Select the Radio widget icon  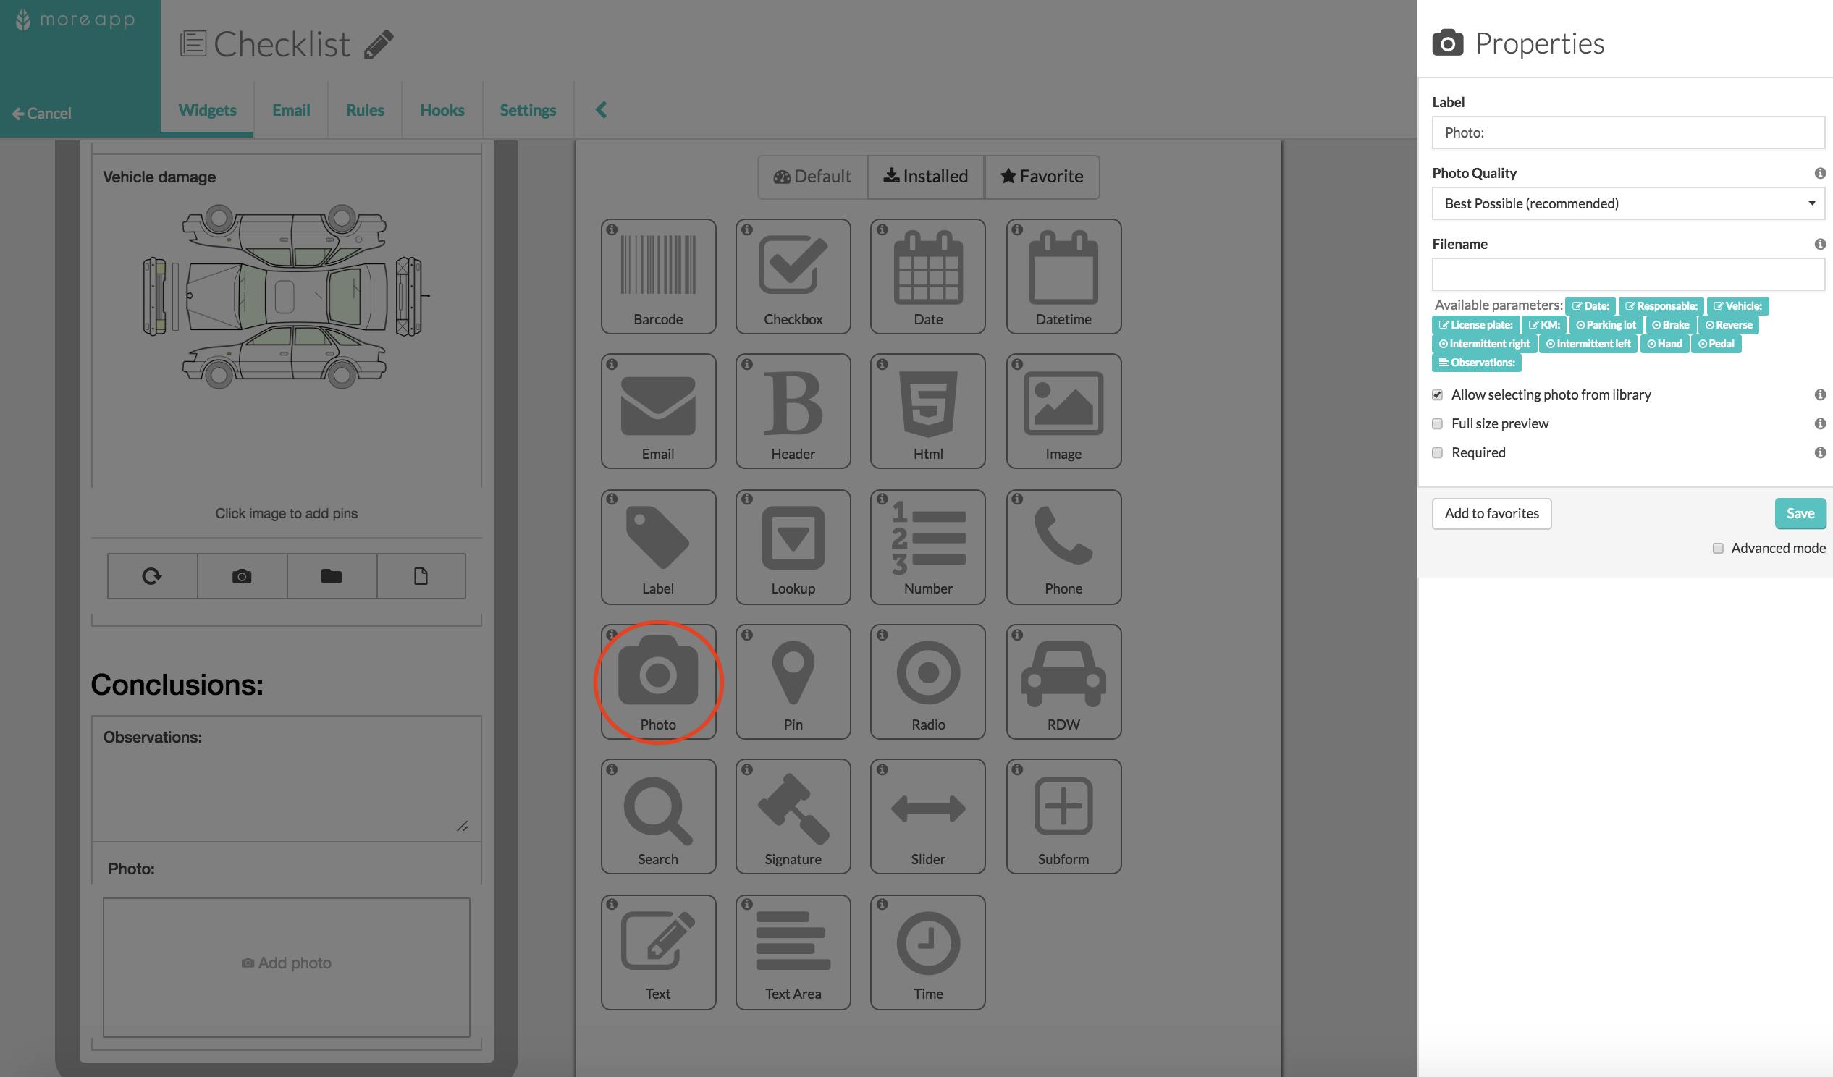click(927, 681)
